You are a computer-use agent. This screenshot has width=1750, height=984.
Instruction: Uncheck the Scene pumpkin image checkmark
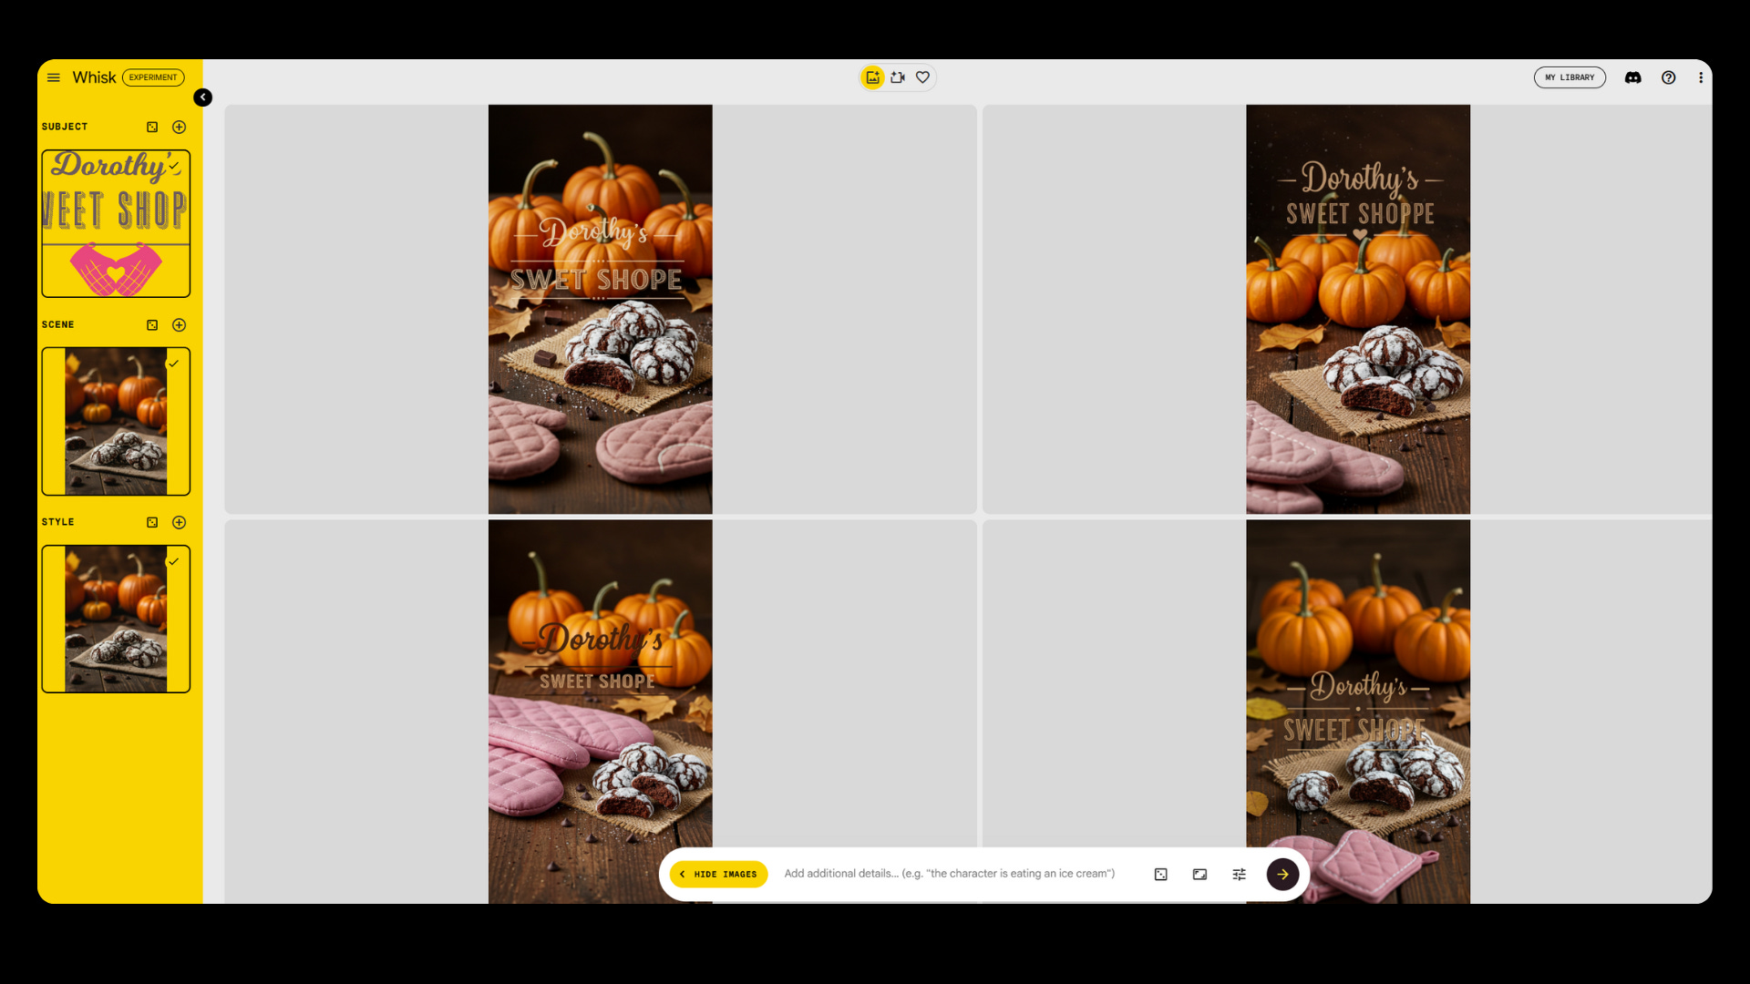click(173, 364)
